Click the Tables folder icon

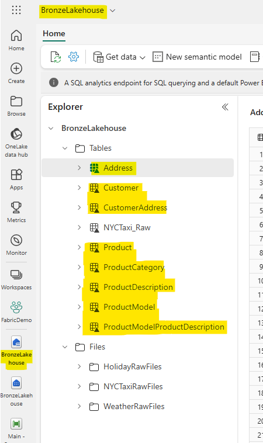click(80, 148)
